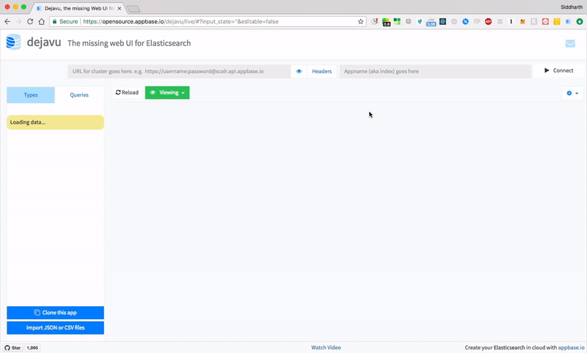Click the yellow square extension icon
Screen dimensions: 587x353
pyautogui.click(x=557, y=22)
